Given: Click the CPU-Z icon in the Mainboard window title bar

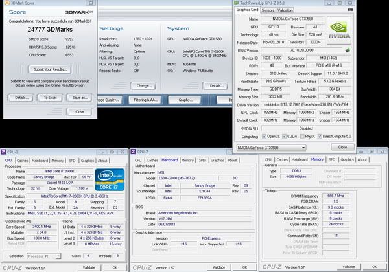Looking at the screenshot, I should click(133, 152).
